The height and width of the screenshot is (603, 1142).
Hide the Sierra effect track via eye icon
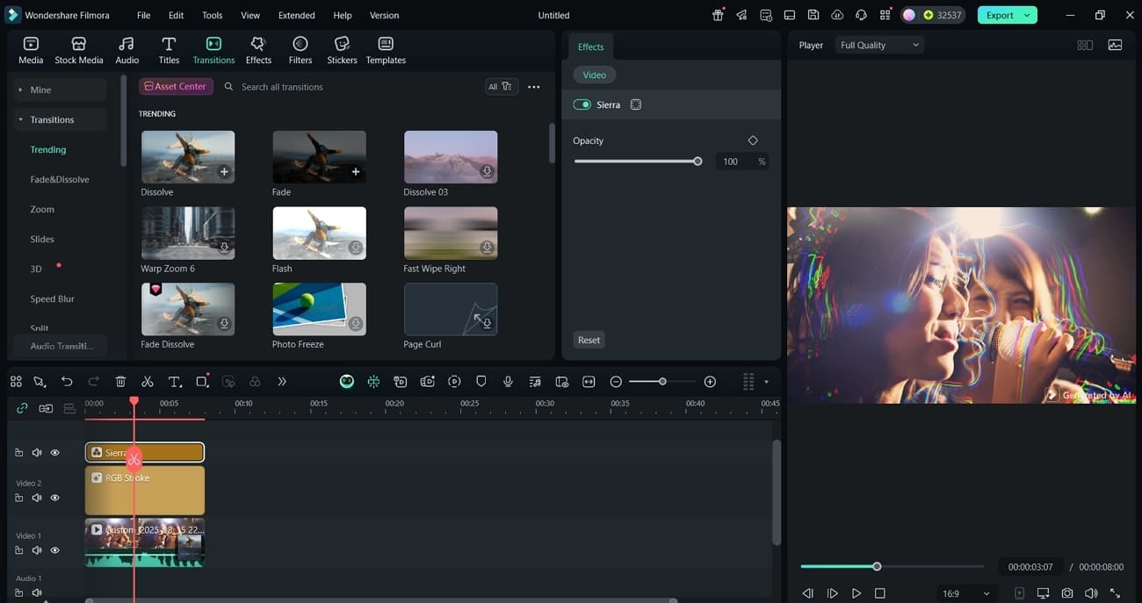[x=54, y=453]
